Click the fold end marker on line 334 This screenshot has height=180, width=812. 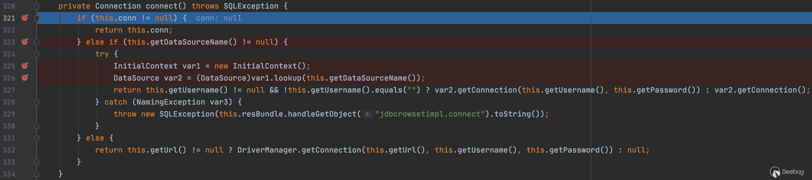(x=37, y=174)
